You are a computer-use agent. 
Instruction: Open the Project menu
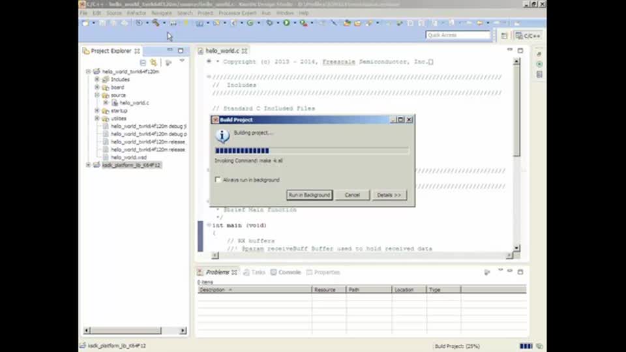205,13
